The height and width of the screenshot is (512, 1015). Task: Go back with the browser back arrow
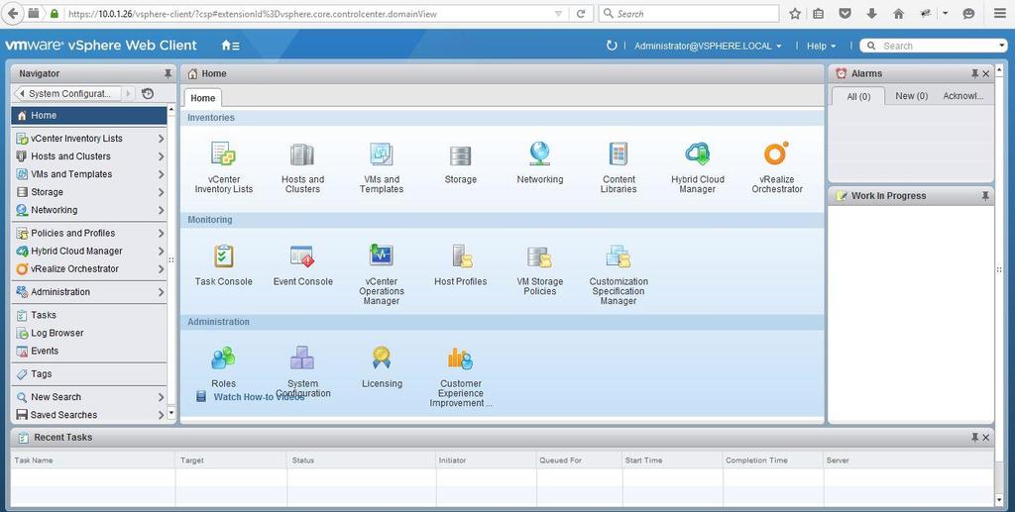pos(12,14)
